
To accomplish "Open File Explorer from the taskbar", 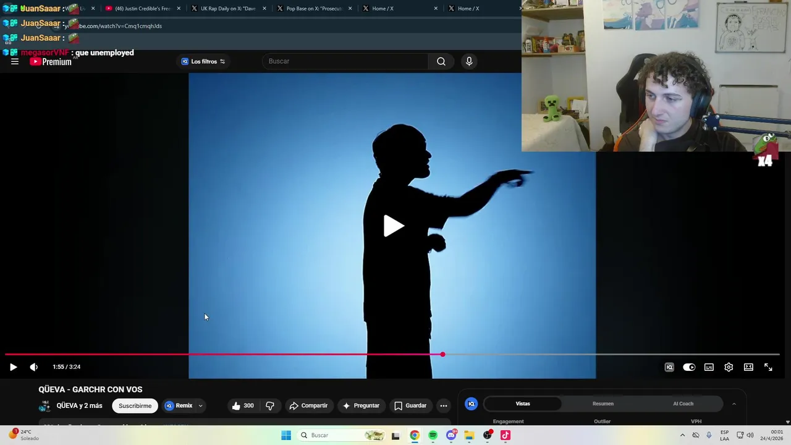I will (469, 435).
